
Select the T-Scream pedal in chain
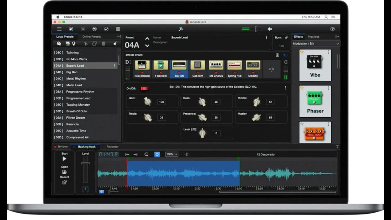pyautogui.click(x=161, y=69)
